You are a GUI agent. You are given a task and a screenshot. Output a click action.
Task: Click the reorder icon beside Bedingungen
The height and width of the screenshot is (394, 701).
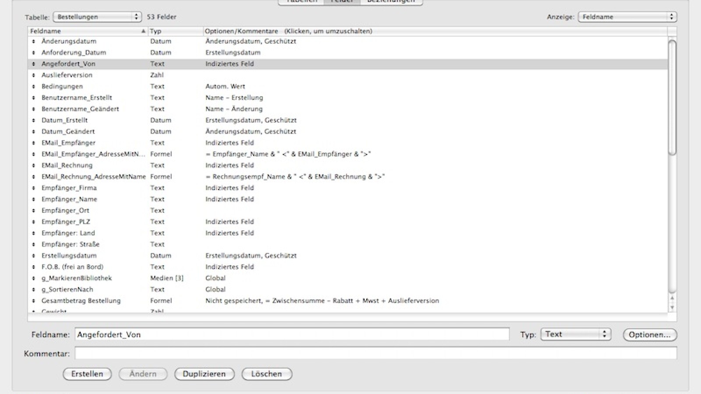[34, 86]
